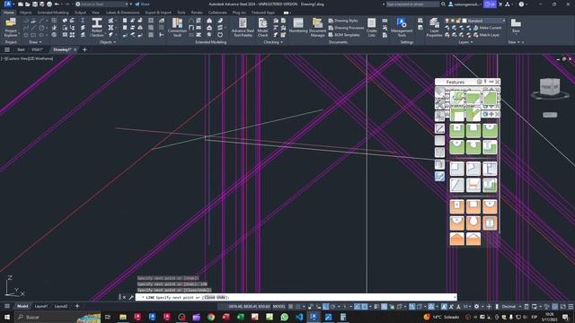This screenshot has height=323, width=575.
Task: Click Drawing Styles button
Action: click(x=343, y=21)
